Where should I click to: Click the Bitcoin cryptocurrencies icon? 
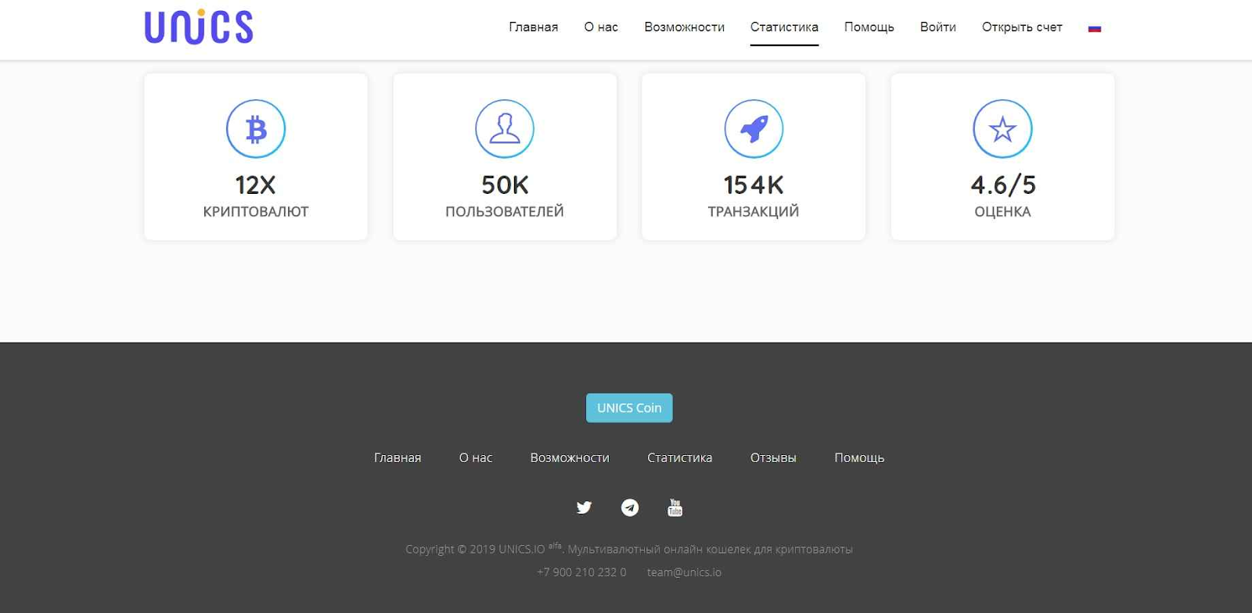click(x=256, y=129)
